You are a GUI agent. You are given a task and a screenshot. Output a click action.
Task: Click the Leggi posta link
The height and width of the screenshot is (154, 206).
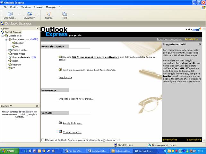[x=65, y=77]
